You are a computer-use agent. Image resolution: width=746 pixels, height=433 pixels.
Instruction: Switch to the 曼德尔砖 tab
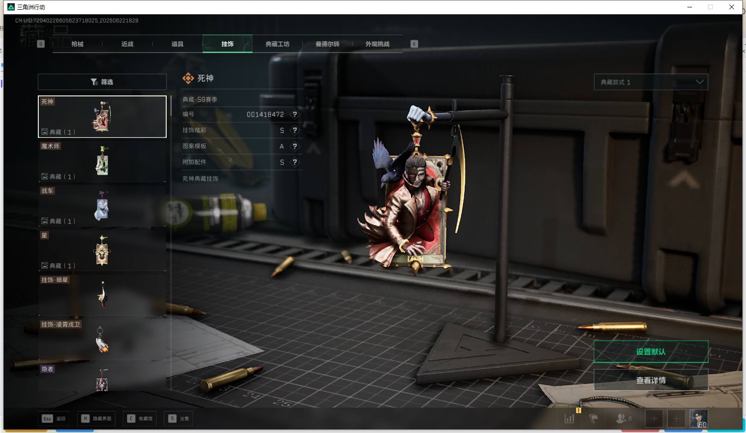327,44
